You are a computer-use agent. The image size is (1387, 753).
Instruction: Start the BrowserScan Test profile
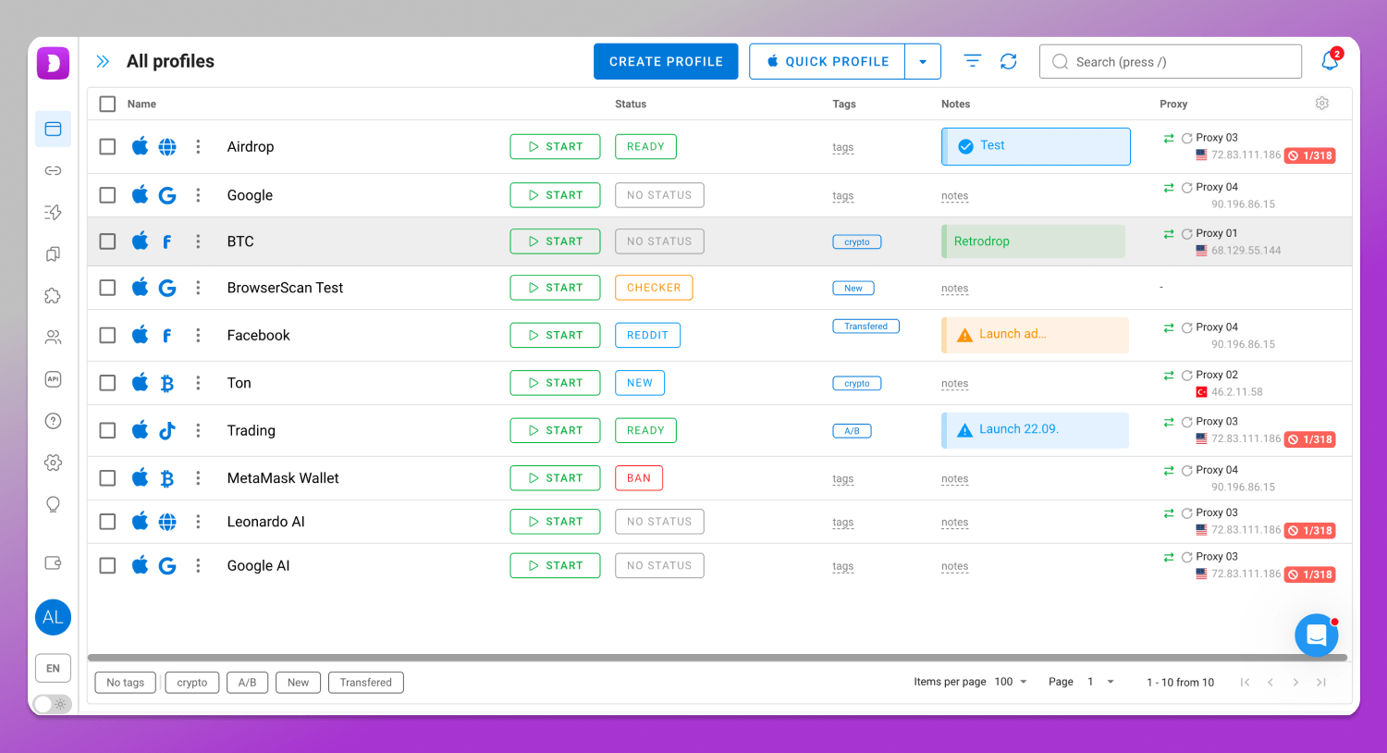pyautogui.click(x=555, y=288)
